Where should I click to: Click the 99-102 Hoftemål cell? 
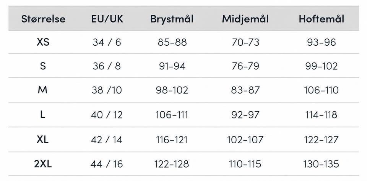tap(322, 66)
